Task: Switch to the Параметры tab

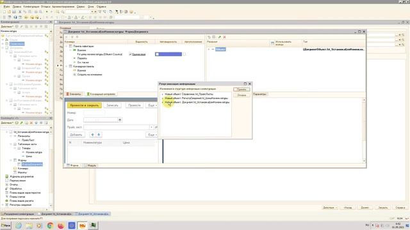Action: click(259, 94)
